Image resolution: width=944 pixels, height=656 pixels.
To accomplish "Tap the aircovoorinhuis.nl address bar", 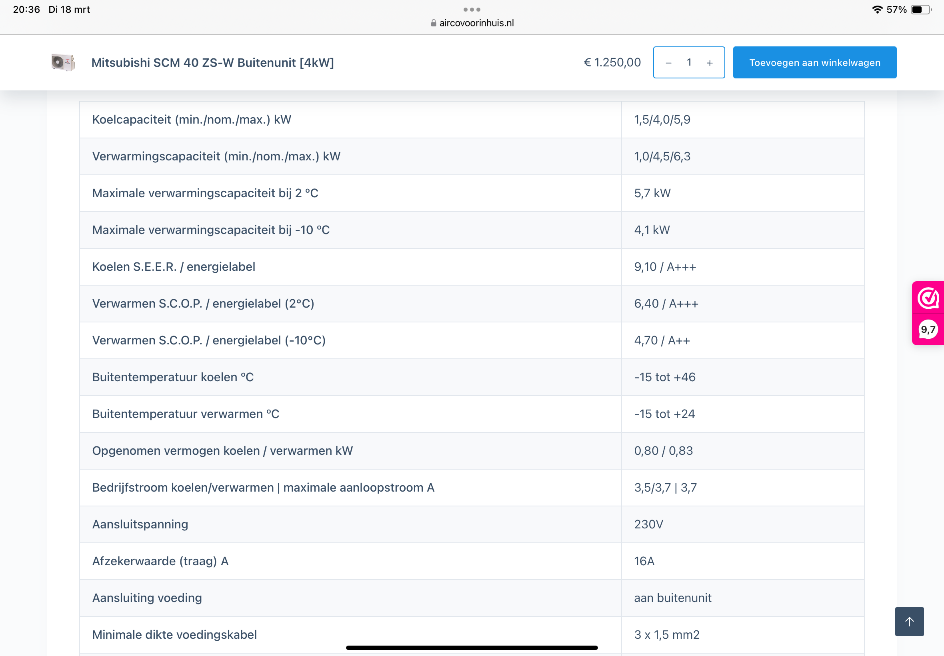I will pos(476,23).
